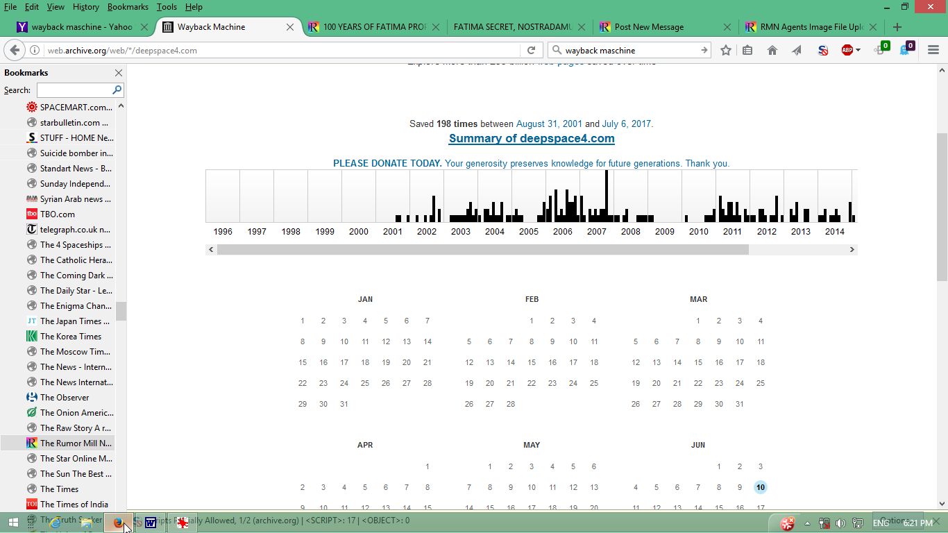948x533 pixels.
Task: Click the volume speaker tray icon
Action: (x=840, y=523)
